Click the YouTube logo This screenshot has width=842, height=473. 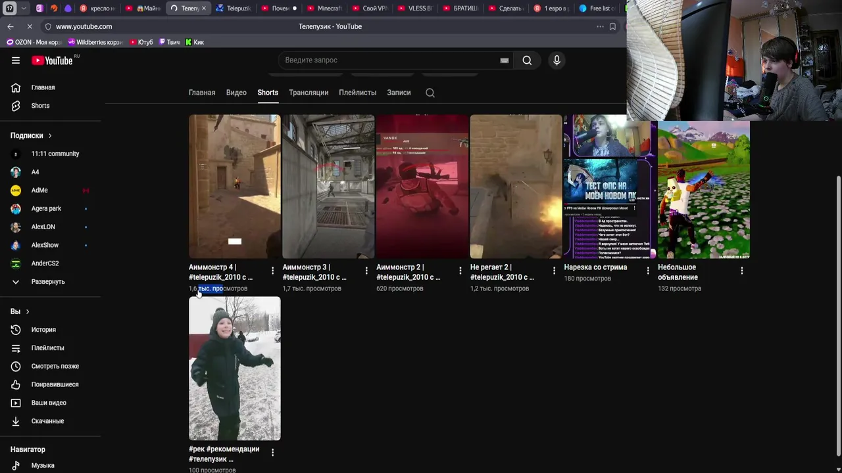point(52,60)
